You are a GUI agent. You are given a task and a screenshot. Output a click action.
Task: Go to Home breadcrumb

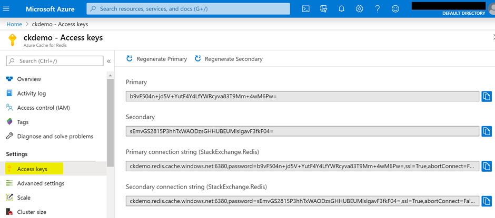click(x=14, y=24)
